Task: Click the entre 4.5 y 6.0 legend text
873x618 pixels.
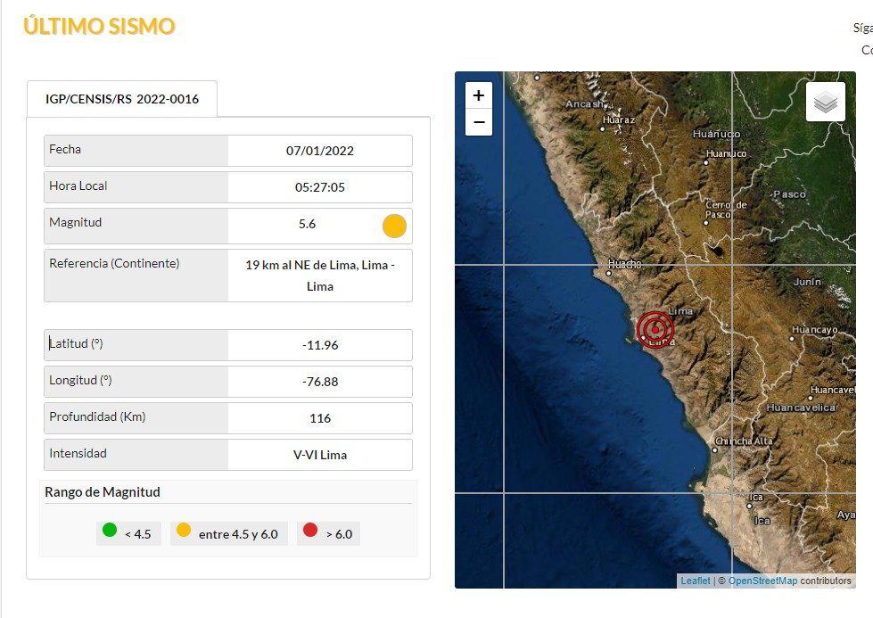Action: 238,534
